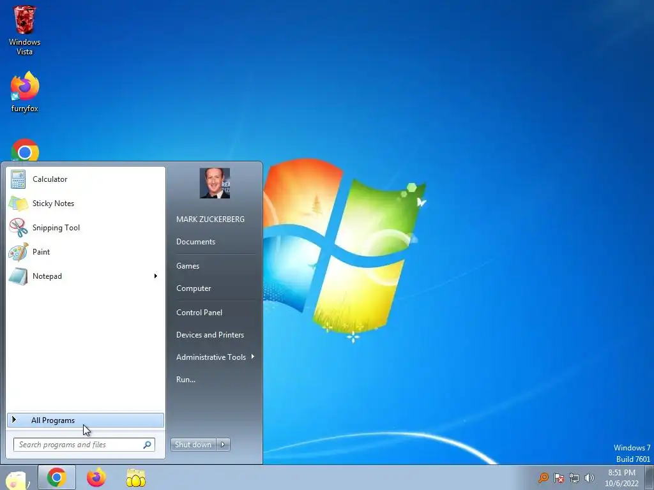
Task: Select the Notepad label
Action: click(47, 276)
